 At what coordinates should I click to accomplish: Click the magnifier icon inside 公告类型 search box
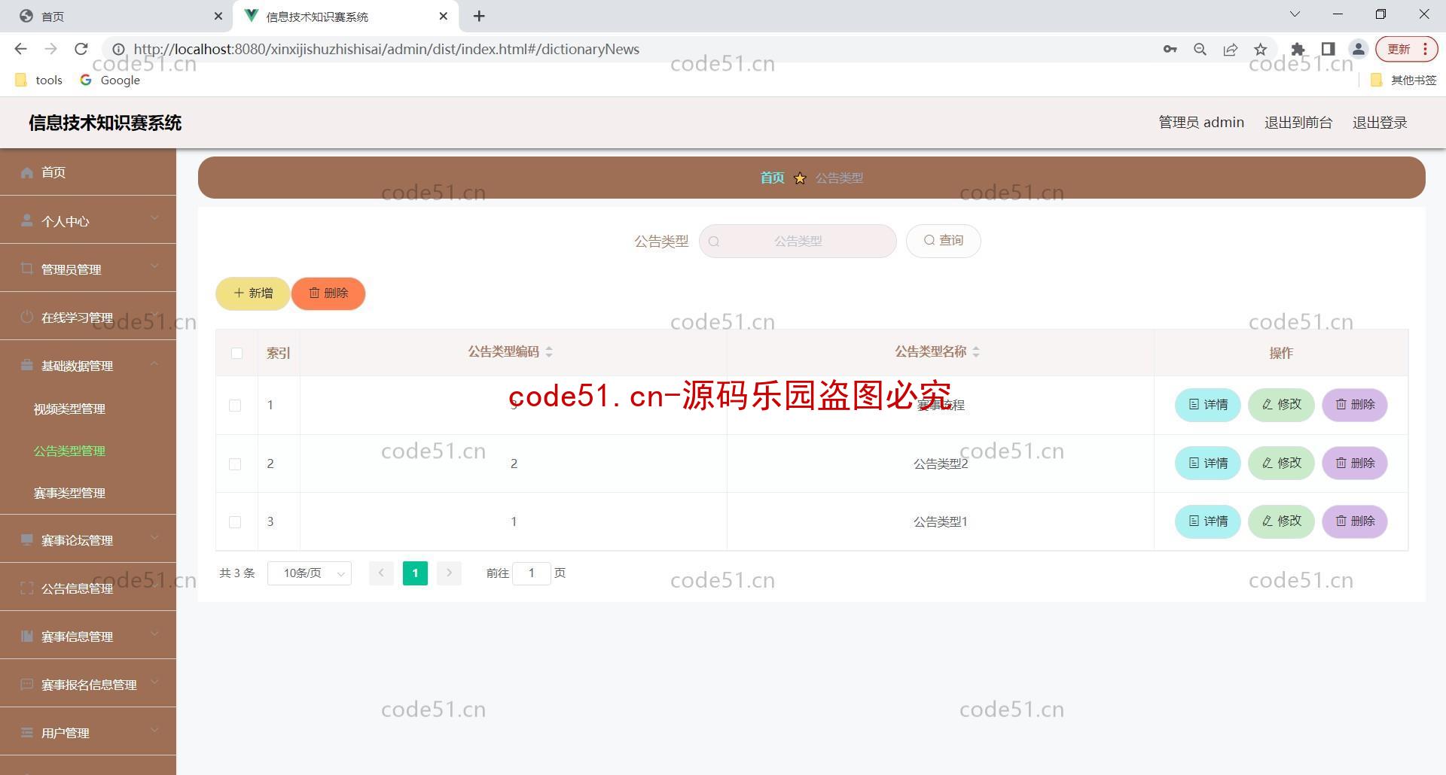714,242
